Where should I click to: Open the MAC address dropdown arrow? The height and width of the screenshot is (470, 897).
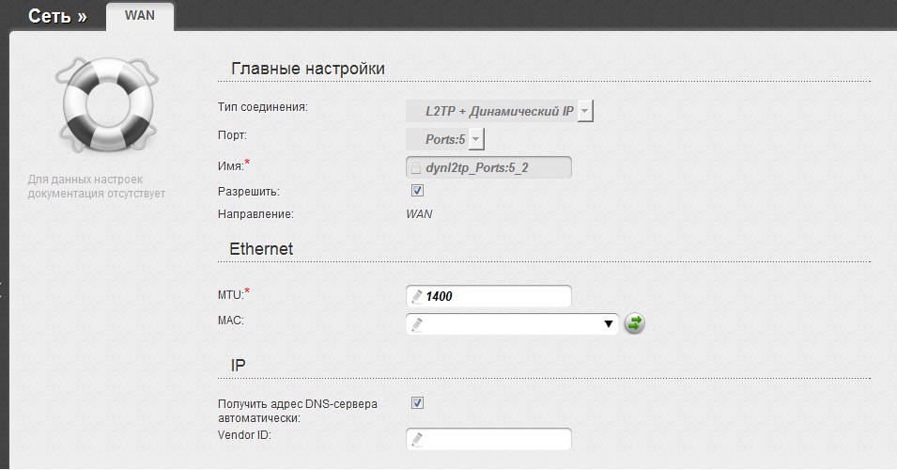(x=609, y=324)
